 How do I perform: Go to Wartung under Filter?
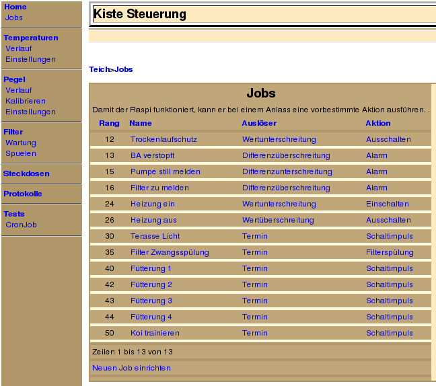point(21,143)
